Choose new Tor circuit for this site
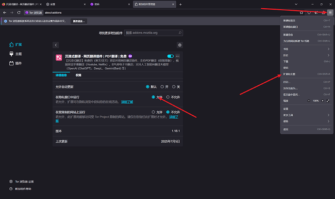The height and width of the screenshot is (199, 335). click(306, 41)
